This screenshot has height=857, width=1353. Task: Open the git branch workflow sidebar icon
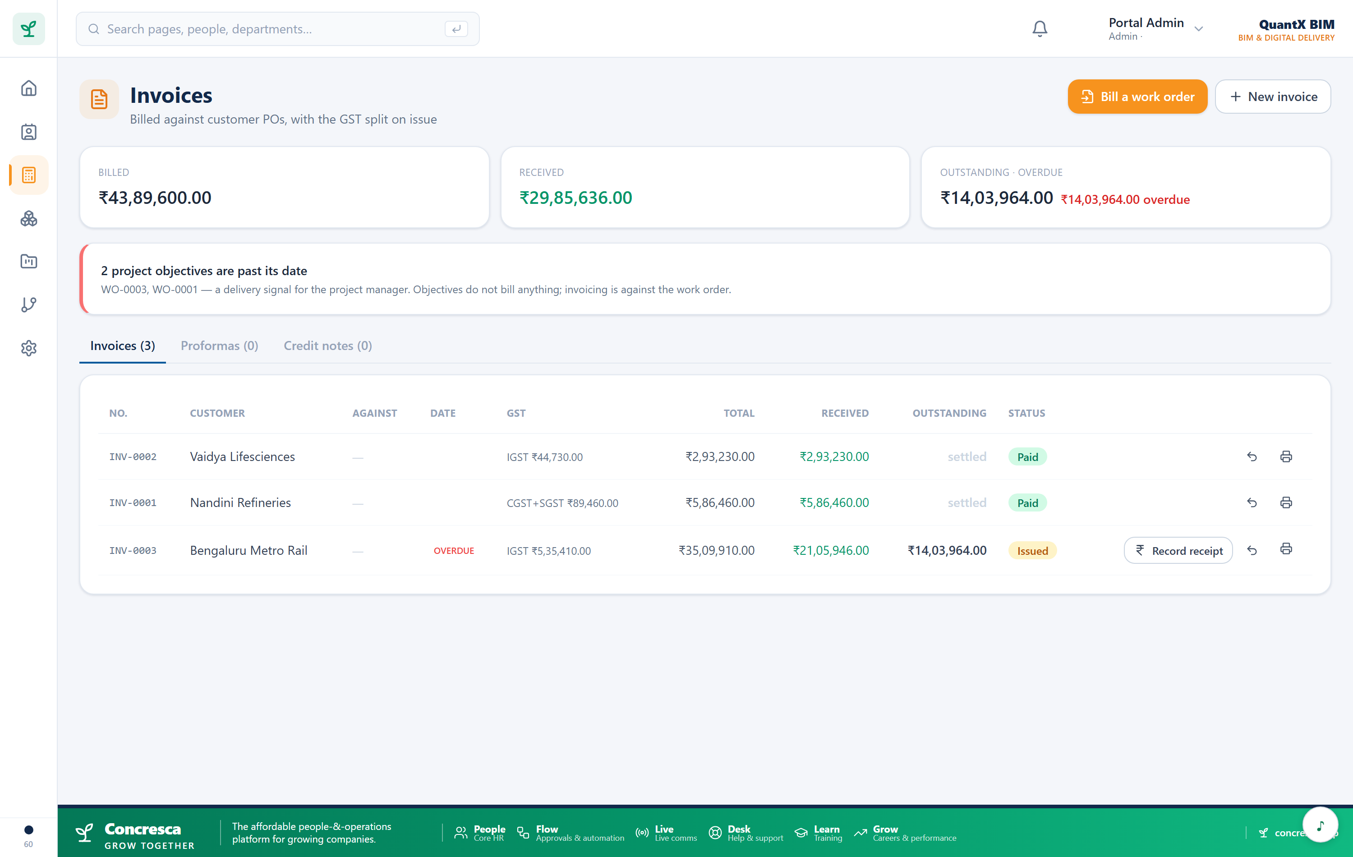tap(29, 305)
